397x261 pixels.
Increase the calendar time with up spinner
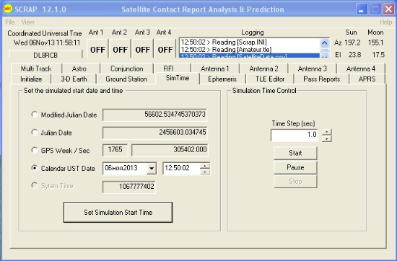pos(205,166)
